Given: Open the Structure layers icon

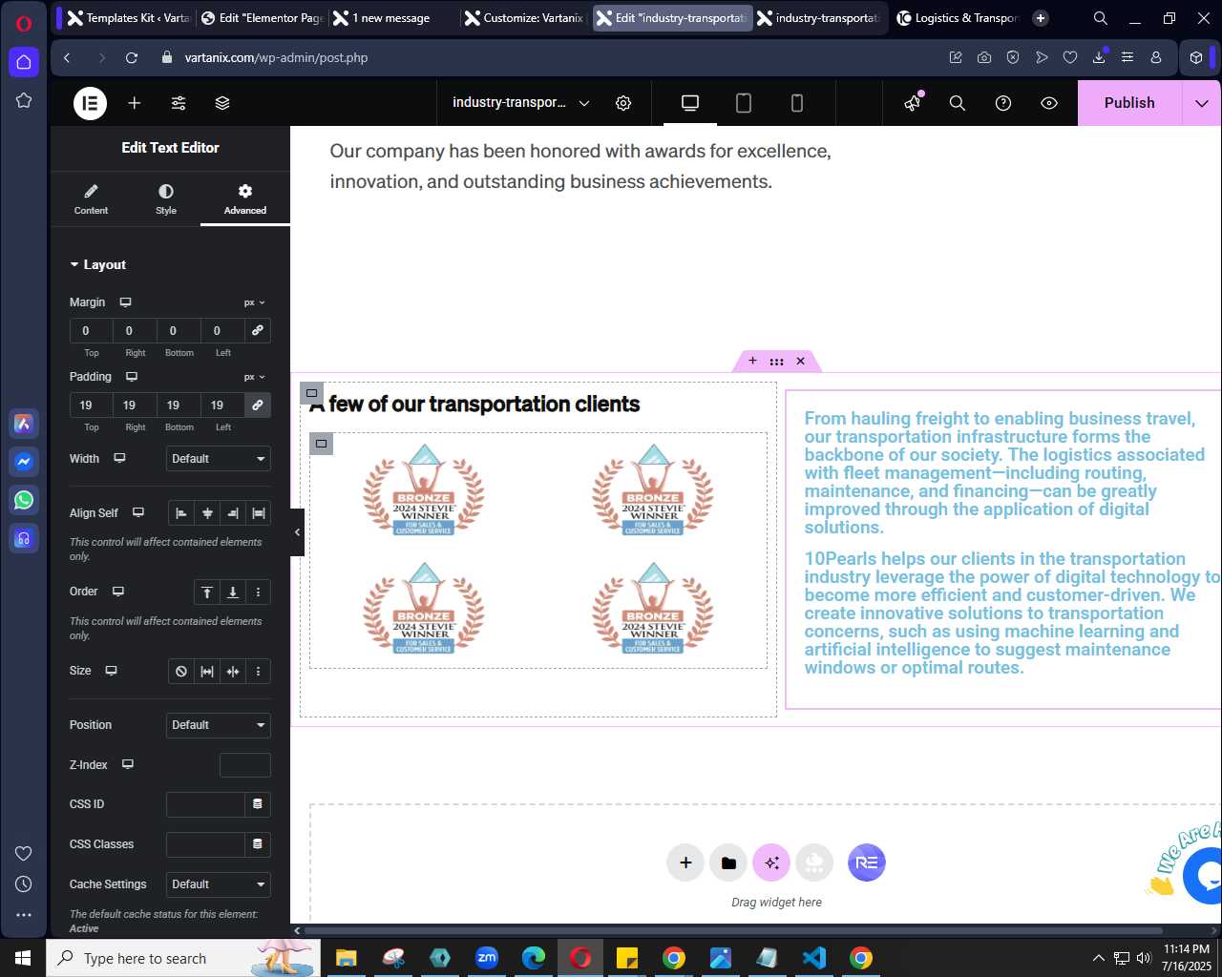Looking at the screenshot, I should (222, 103).
